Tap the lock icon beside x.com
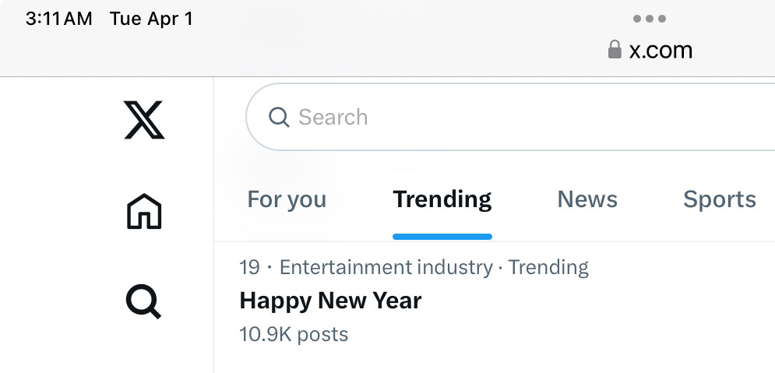This screenshot has width=775, height=373. click(x=615, y=50)
